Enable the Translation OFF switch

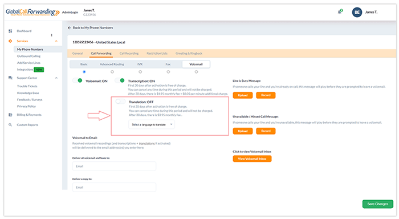click(120, 102)
